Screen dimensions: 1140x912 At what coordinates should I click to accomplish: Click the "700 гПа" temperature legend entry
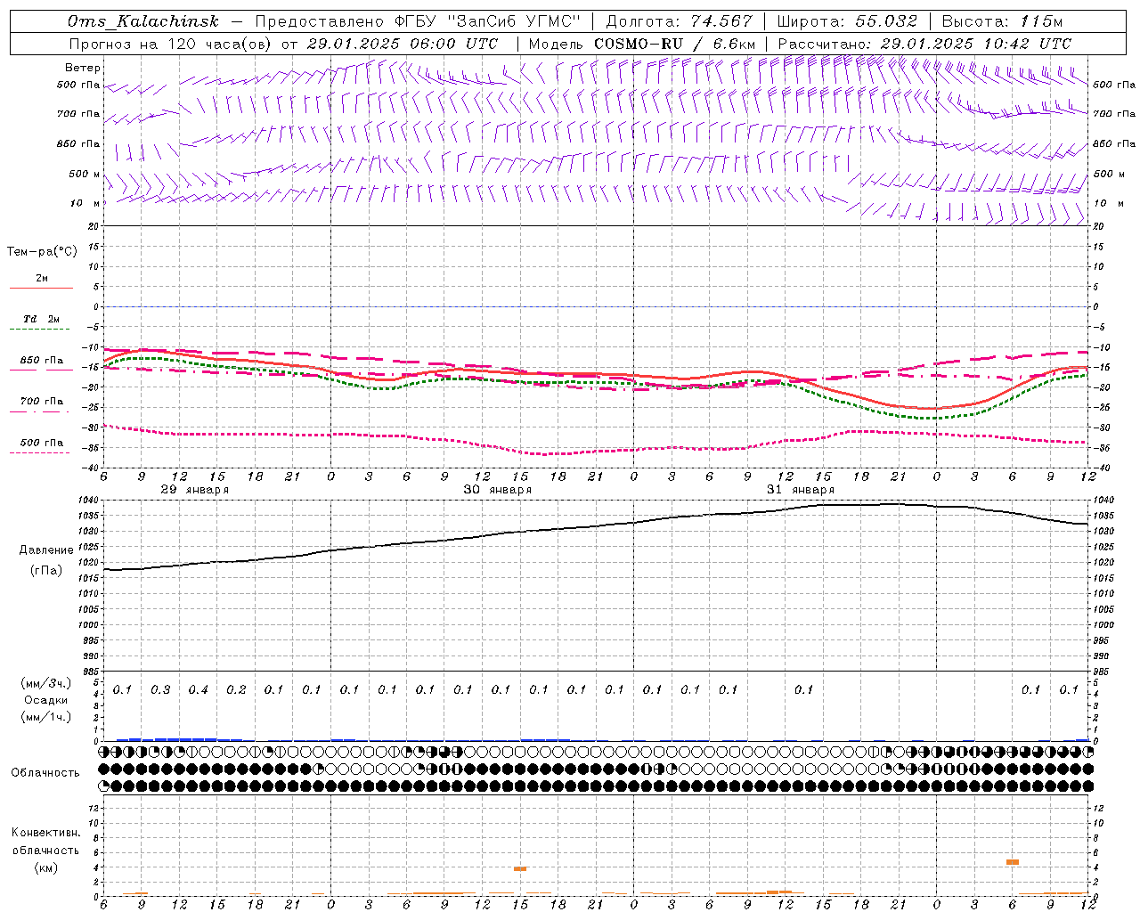coord(42,402)
